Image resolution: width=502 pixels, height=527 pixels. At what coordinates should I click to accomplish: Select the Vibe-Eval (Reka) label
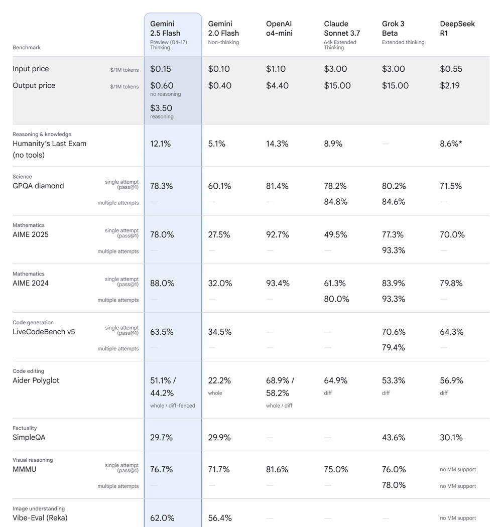(x=40, y=518)
